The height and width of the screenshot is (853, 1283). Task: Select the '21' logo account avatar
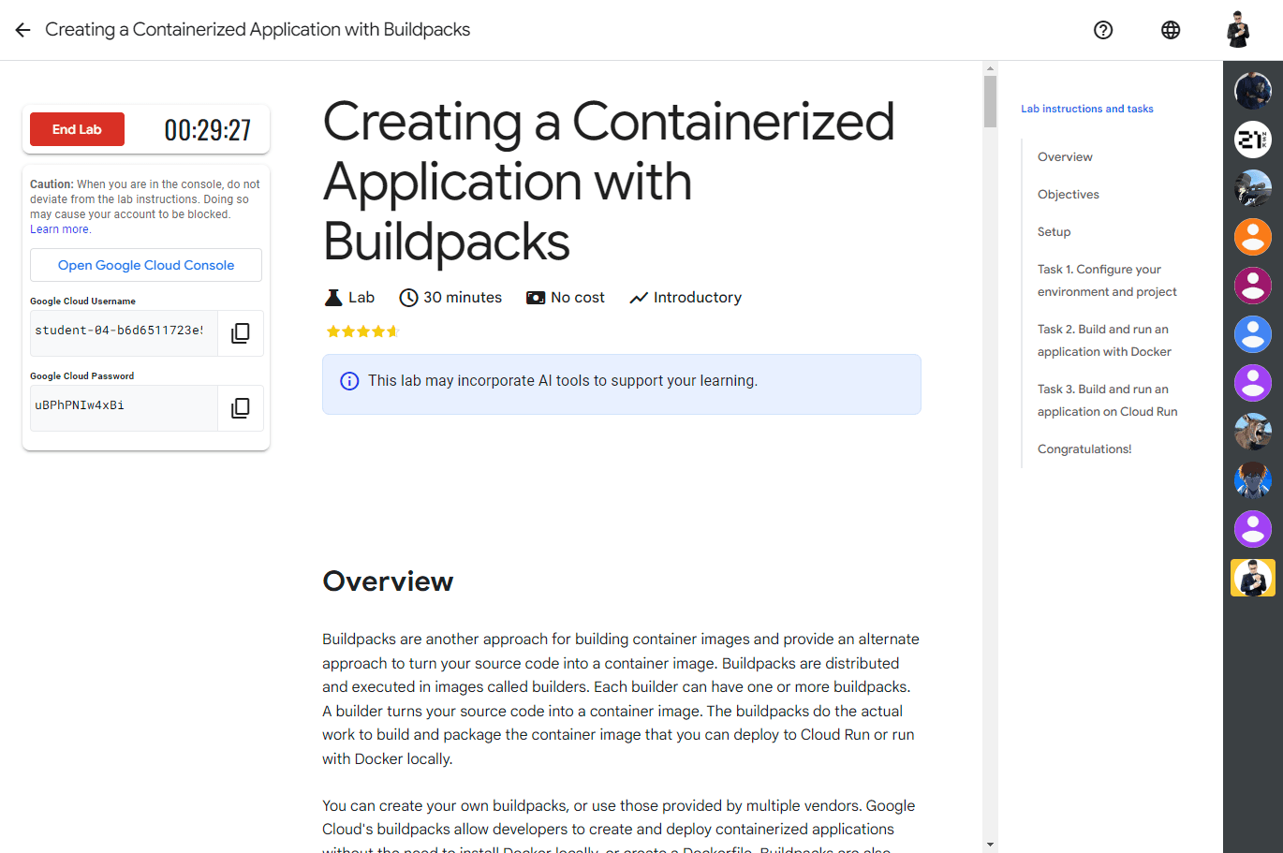tap(1253, 140)
